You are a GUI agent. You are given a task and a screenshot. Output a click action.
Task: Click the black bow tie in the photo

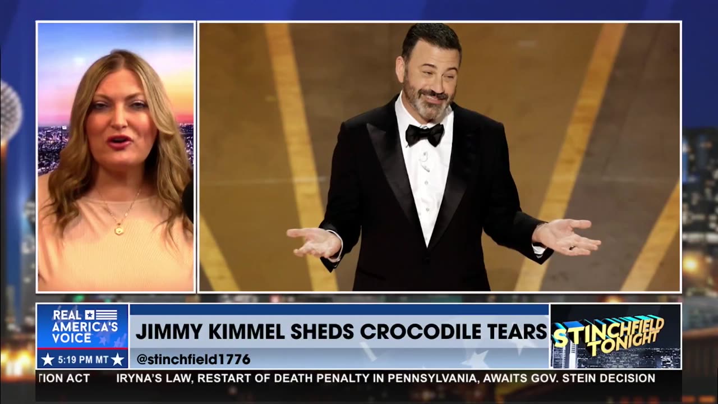tap(425, 135)
